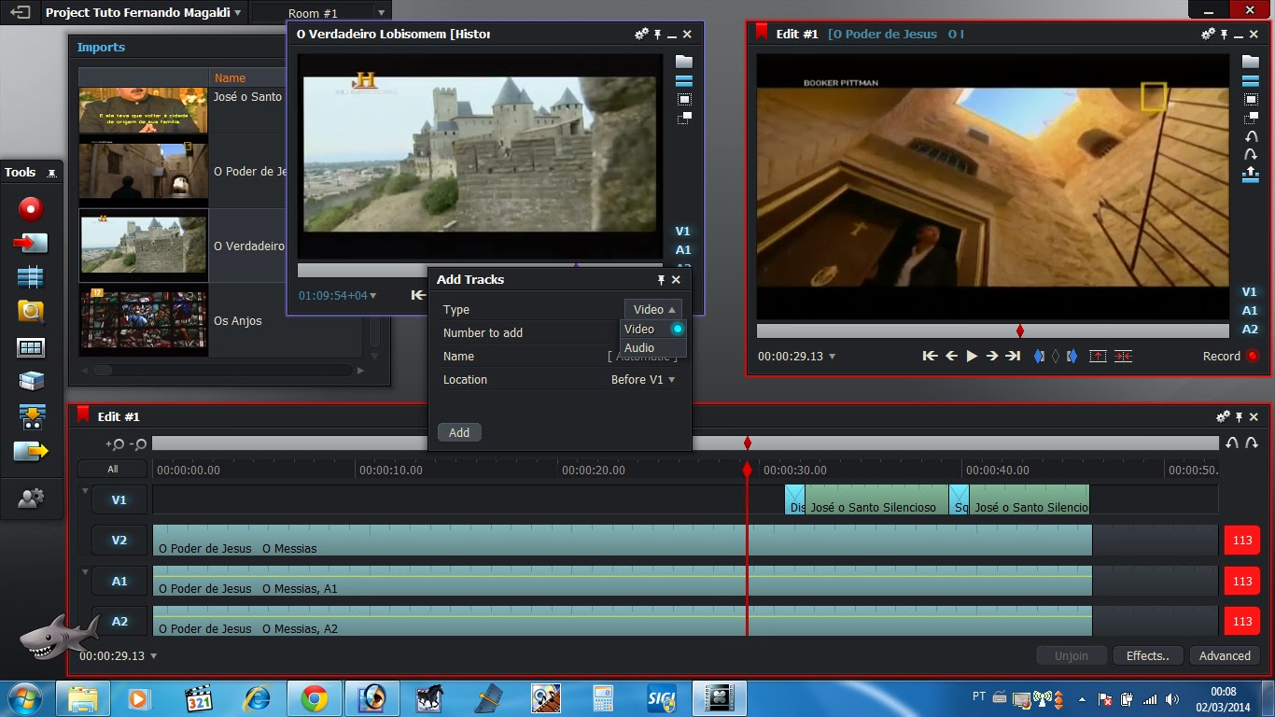The width and height of the screenshot is (1275, 717).
Task: Choose Audio from the Type list
Action: (x=653, y=348)
